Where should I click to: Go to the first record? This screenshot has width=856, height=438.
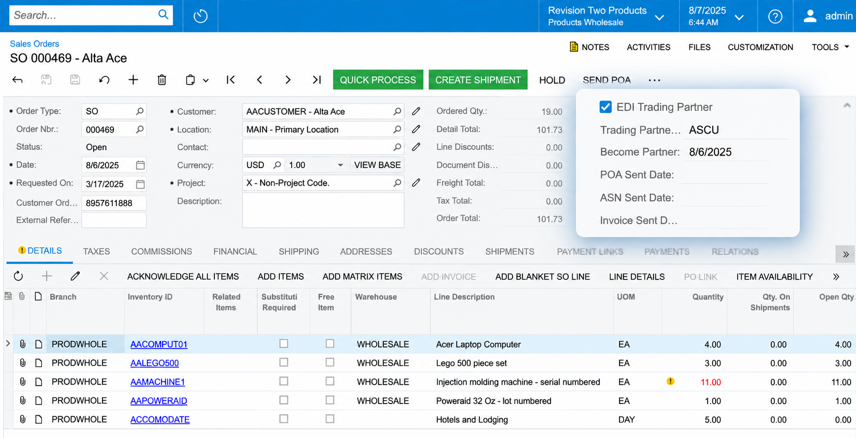[x=230, y=80]
